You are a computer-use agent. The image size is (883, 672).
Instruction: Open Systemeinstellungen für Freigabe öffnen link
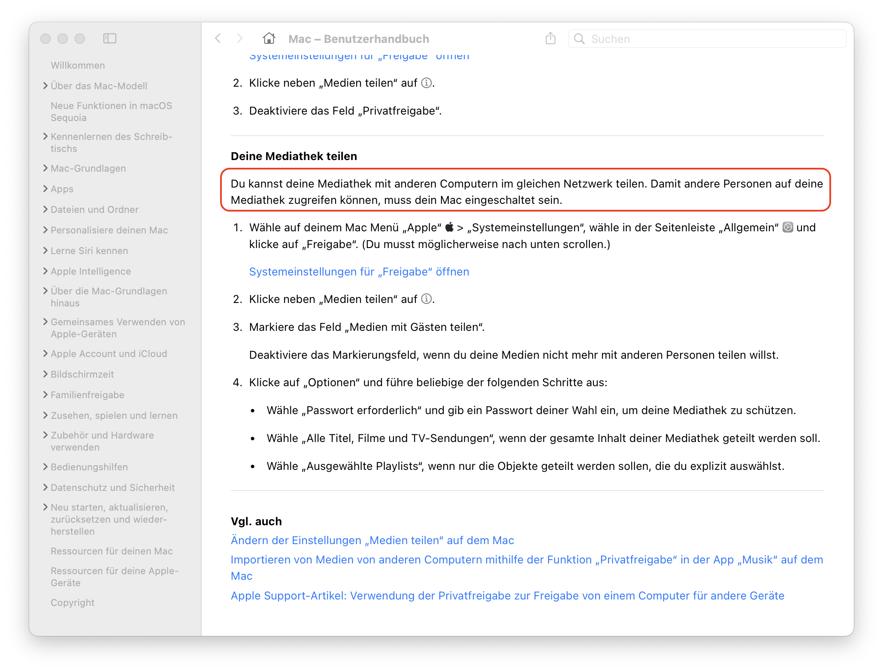359,272
